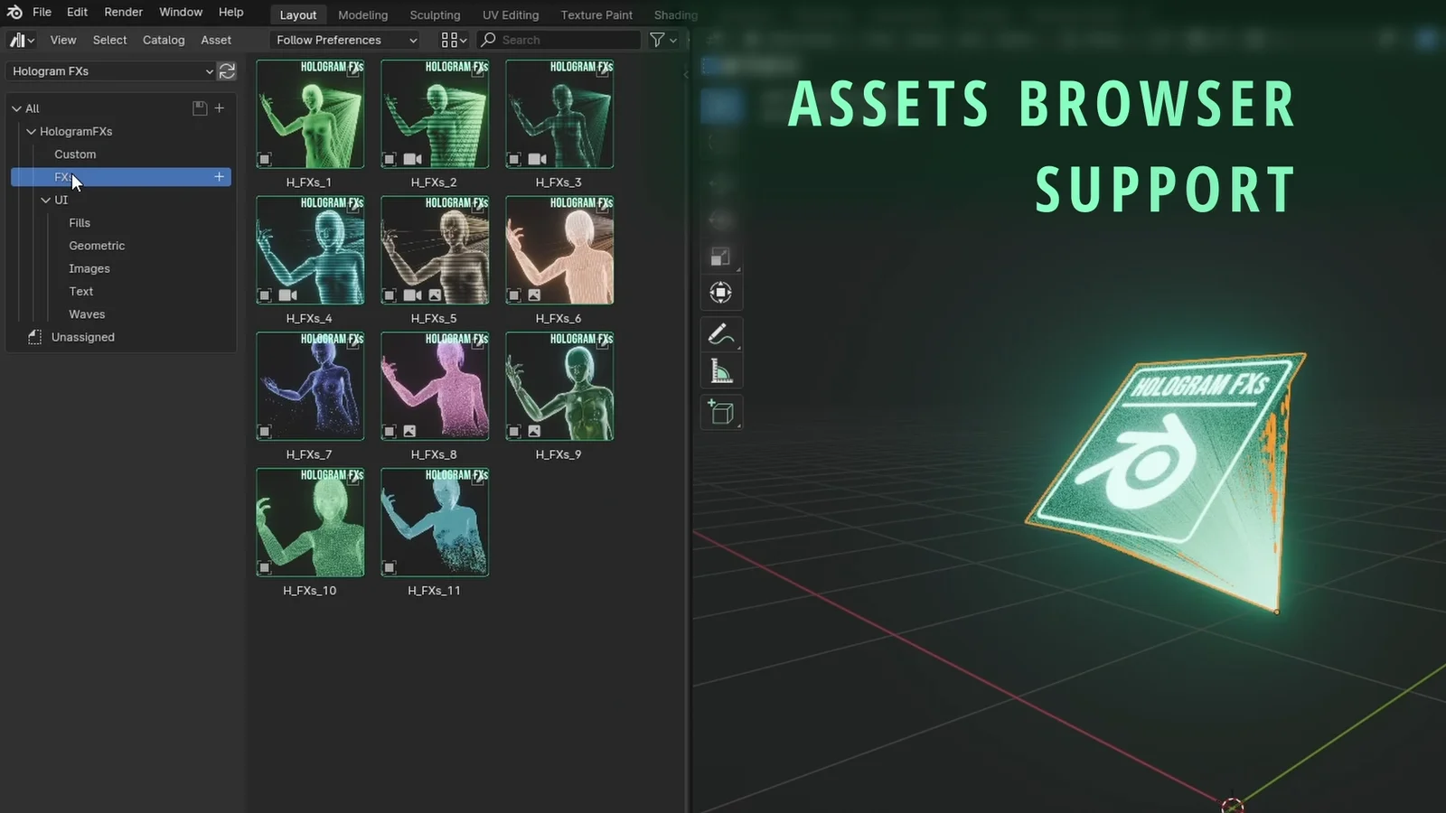Toggle the display settings grid icon
Screen dimensions: 1446x813
449,40
